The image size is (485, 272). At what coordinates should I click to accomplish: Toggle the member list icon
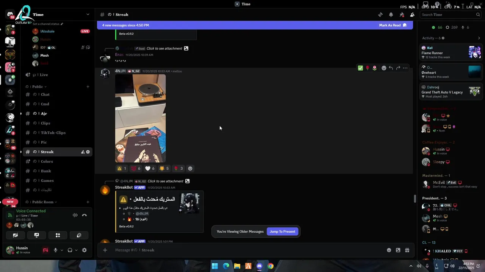point(412,14)
